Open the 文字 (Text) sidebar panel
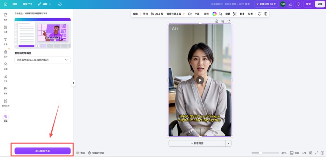The image size is (326, 157). pos(6,42)
